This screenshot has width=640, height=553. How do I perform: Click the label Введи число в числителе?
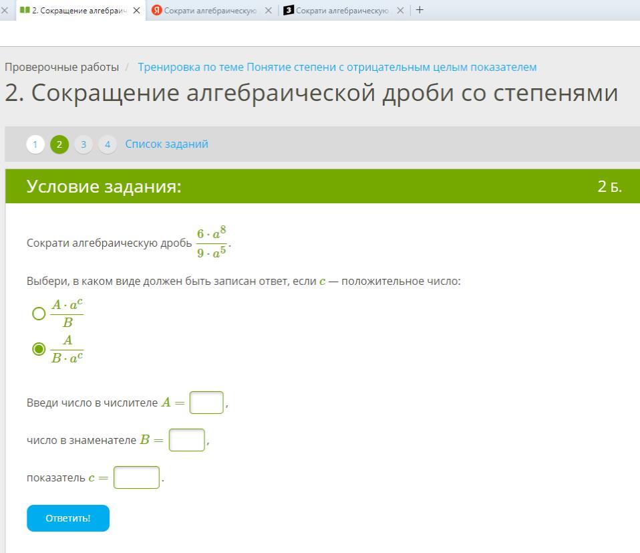tap(92, 403)
